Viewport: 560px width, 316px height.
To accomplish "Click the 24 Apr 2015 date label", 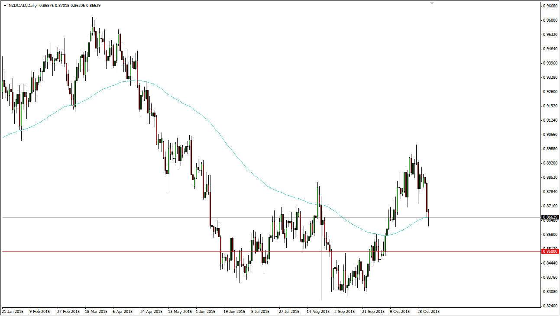I will (x=151, y=312).
